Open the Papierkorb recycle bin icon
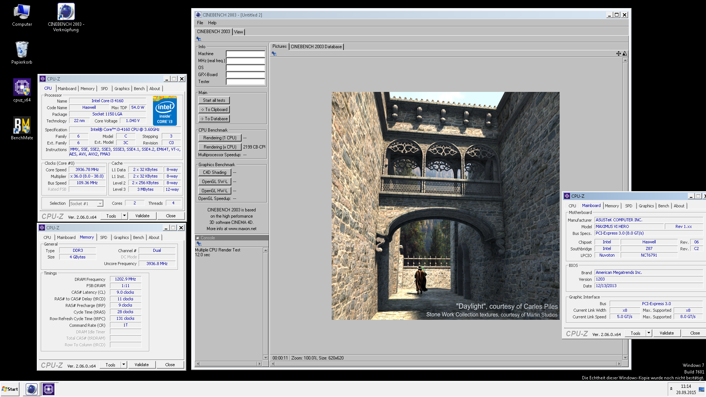This screenshot has height=397, width=706. coord(22,53)
